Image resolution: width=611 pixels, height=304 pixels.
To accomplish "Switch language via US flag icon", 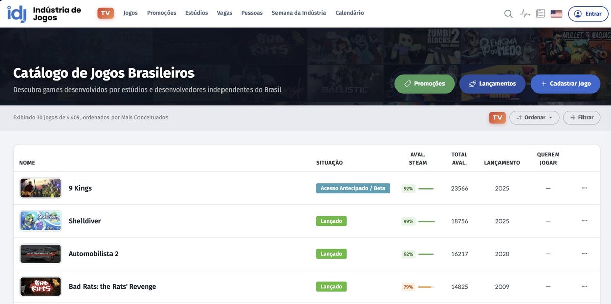I will (557, 14).
